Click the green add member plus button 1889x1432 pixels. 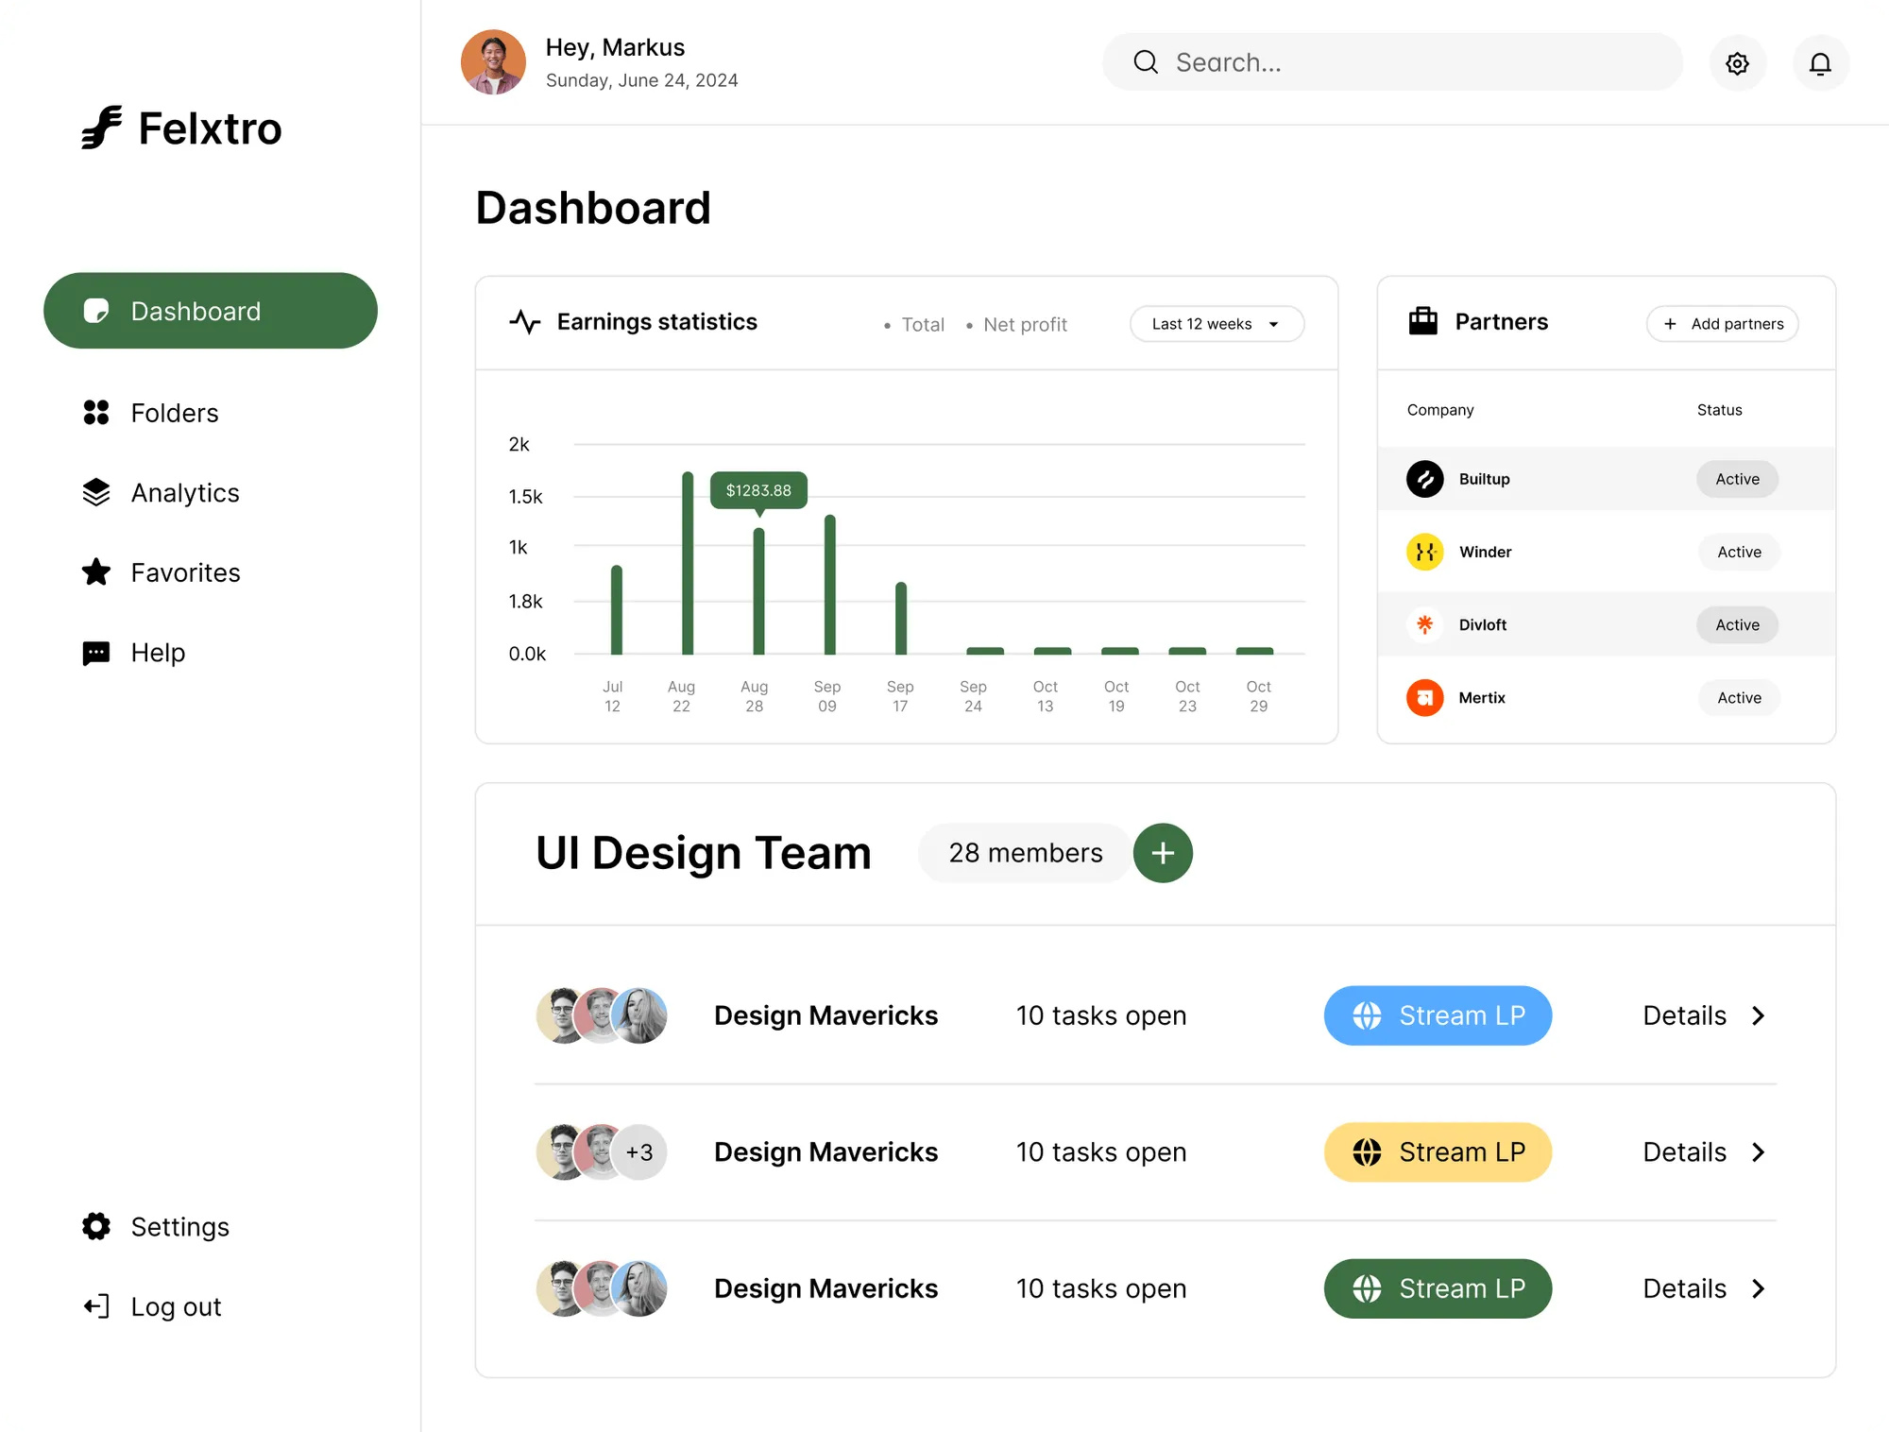(1163, 853)
